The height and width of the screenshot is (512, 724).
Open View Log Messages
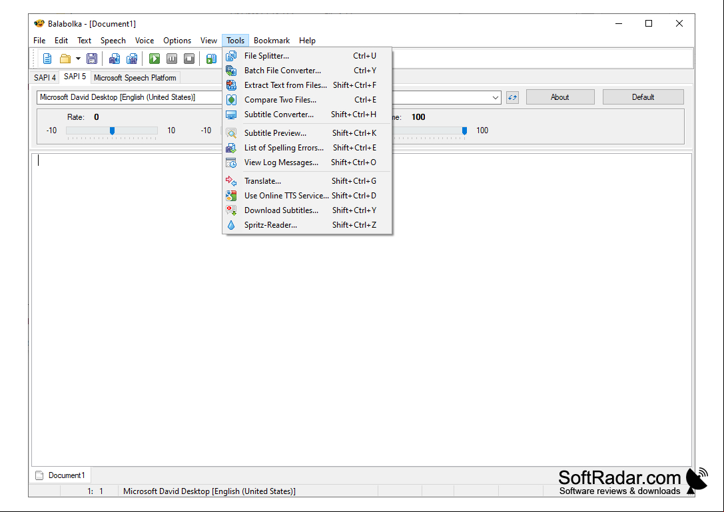[x=307, y=162]
